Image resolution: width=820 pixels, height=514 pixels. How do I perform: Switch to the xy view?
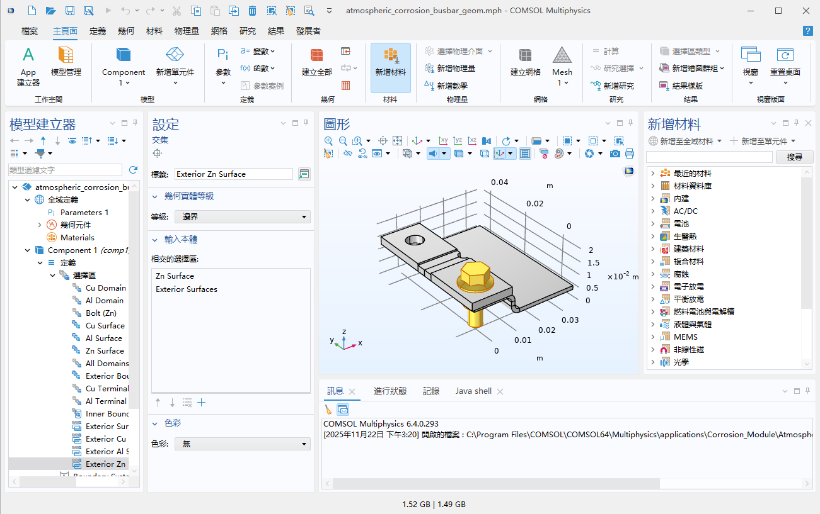pos(443,141)
